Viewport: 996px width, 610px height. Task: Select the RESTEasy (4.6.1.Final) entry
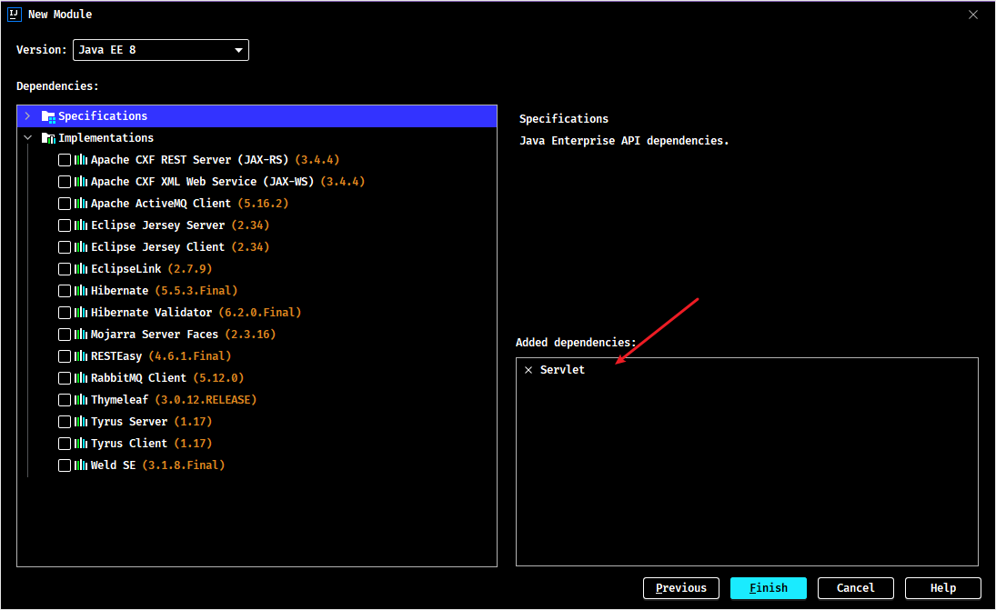(x=161, y=356)
